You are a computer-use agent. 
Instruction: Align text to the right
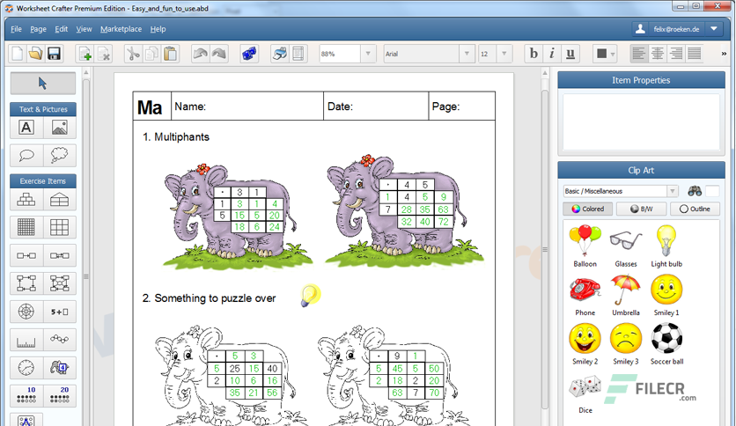tap(676, 54)
